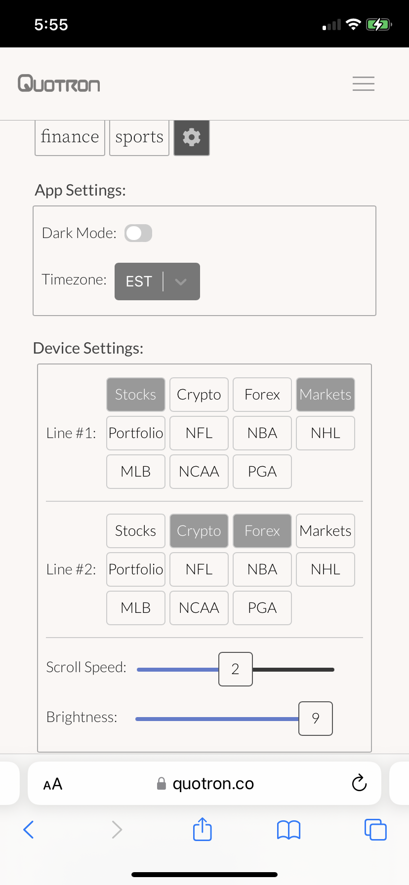Select NFL for Line #1
The image size is (409, 885).
point(199,433)
